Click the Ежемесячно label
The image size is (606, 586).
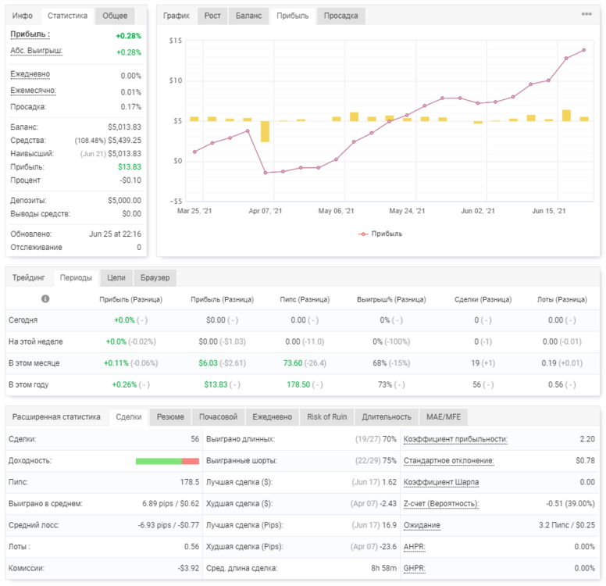click(x=34, y=91)
